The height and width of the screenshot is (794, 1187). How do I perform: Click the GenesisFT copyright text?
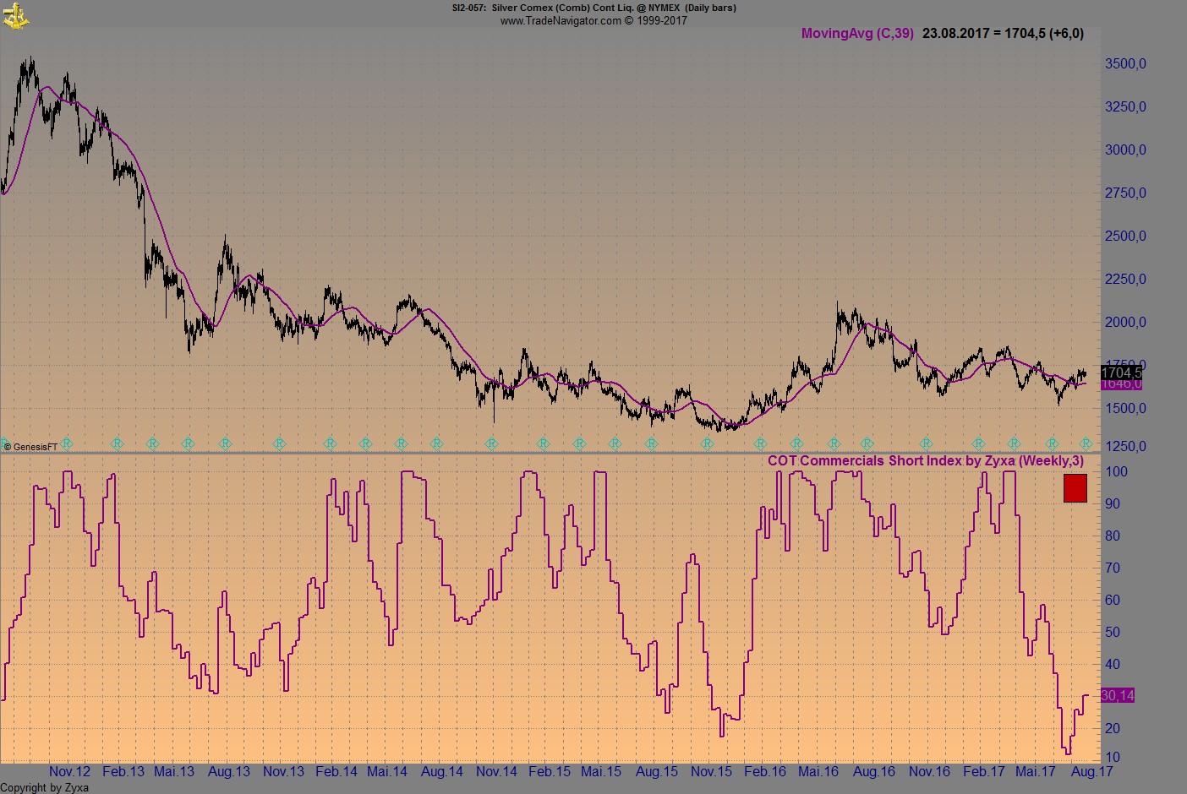coord(30,447)
